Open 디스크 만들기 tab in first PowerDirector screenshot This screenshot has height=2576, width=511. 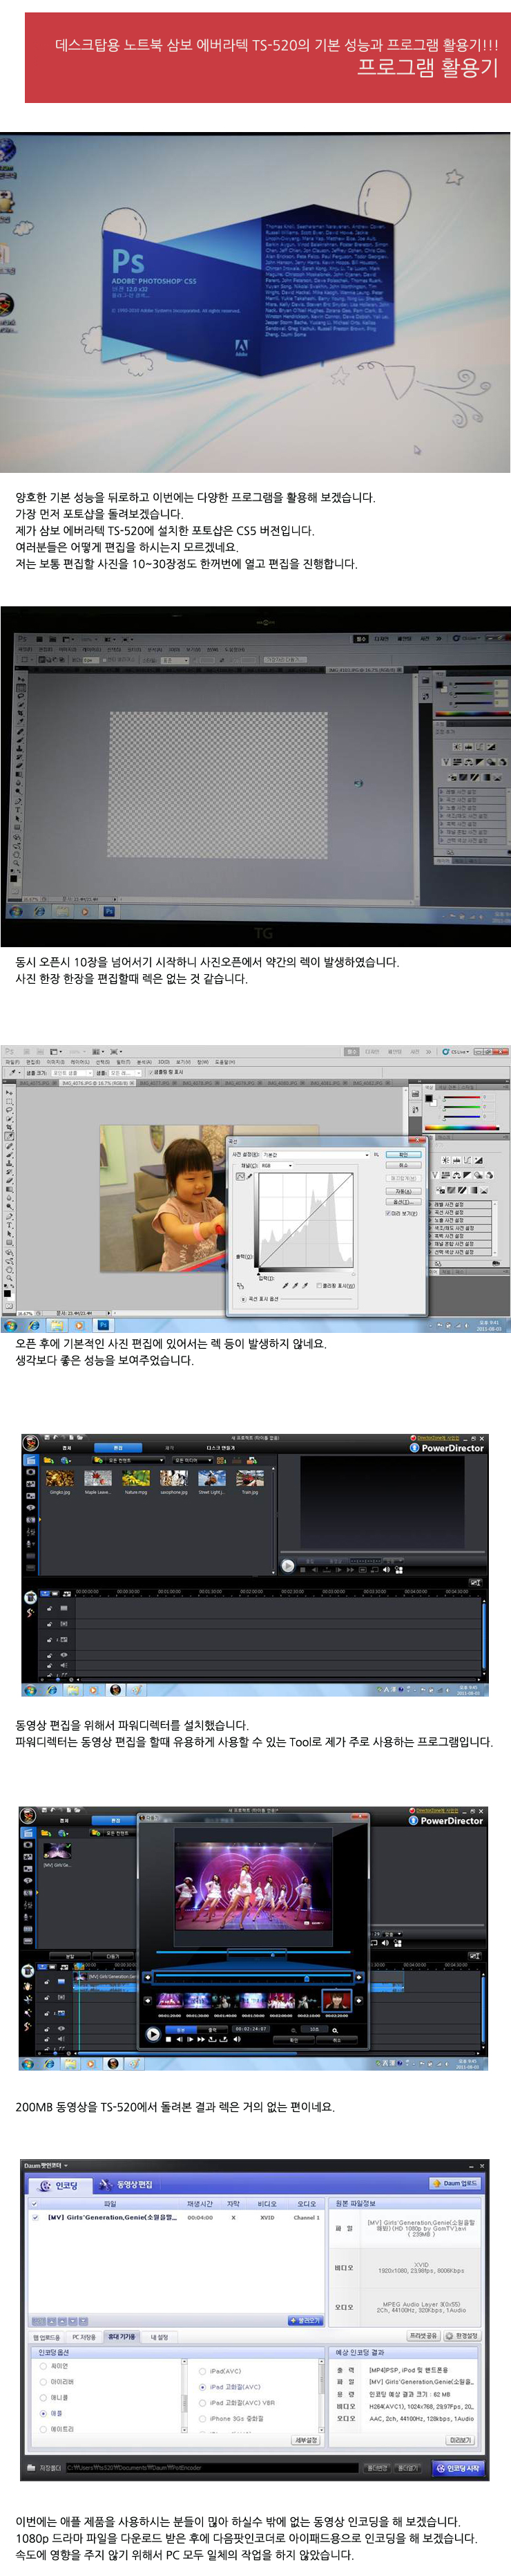click(x=222, y=1448)
